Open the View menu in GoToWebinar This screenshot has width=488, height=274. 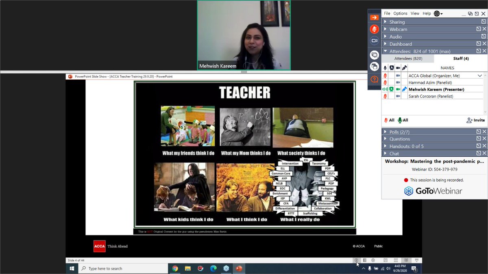click(x=415, y=13)
